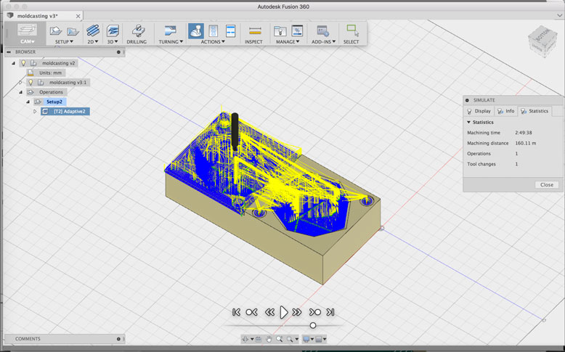Open the ADD-INS dropdown menu

coord(324,42)
